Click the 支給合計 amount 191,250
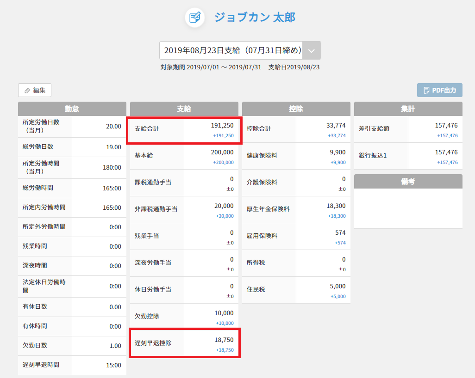The image size is (475, 378). click(222, 126)
